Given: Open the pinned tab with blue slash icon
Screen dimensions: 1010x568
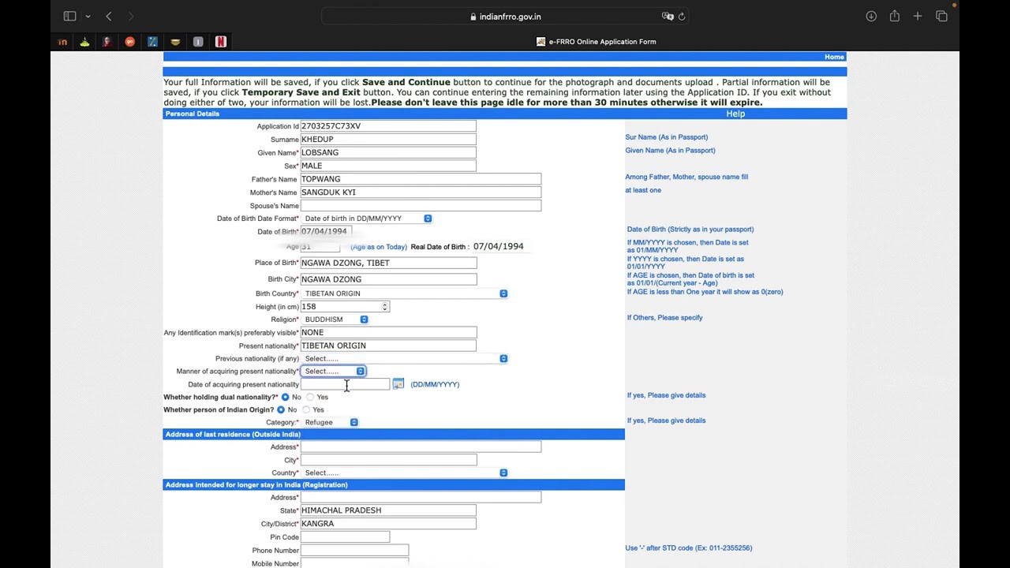Looking at the screenshot, I should 152,42.
